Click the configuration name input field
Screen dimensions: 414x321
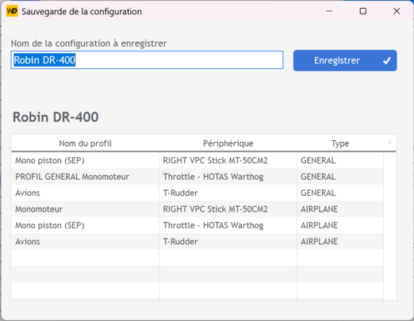pyautogui.click(x=147, y=60)
